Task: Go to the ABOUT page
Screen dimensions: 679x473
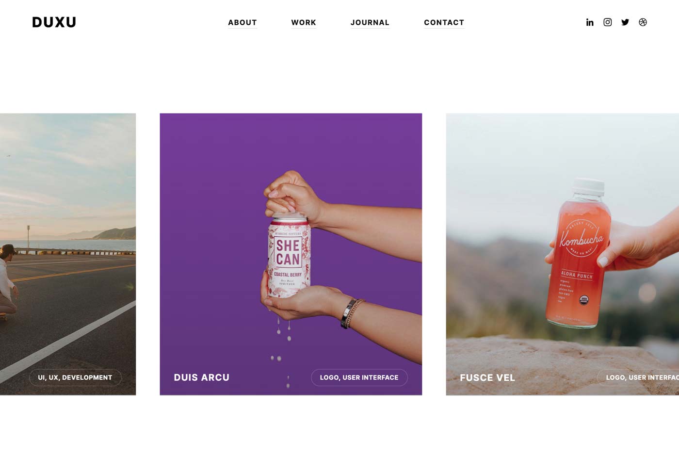Action: [x=242, y=22]
